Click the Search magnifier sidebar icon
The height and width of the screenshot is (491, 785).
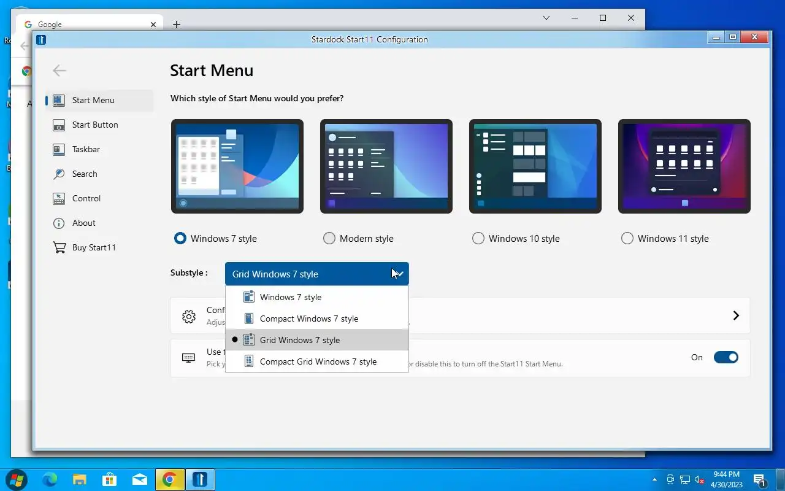(59, 174)
